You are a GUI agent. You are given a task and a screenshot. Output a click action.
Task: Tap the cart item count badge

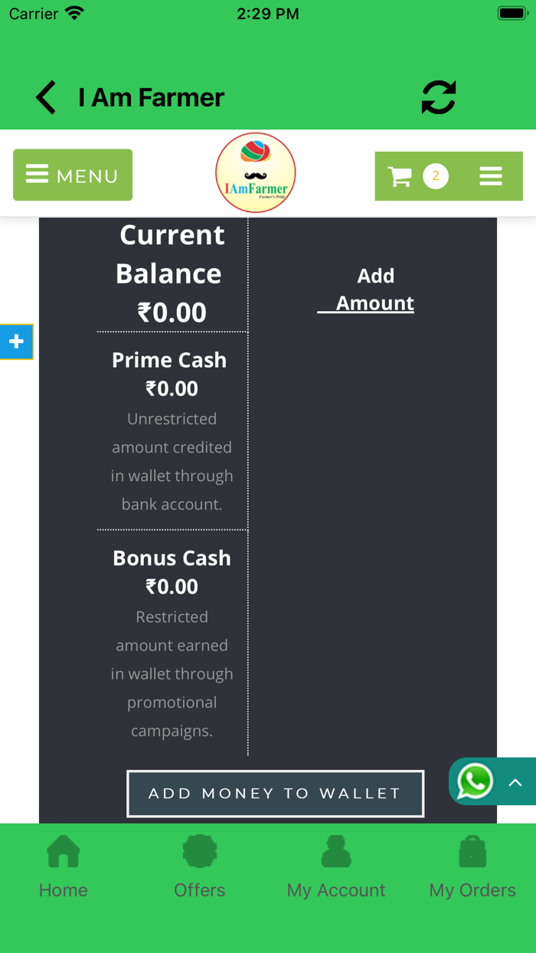[436, 176]
